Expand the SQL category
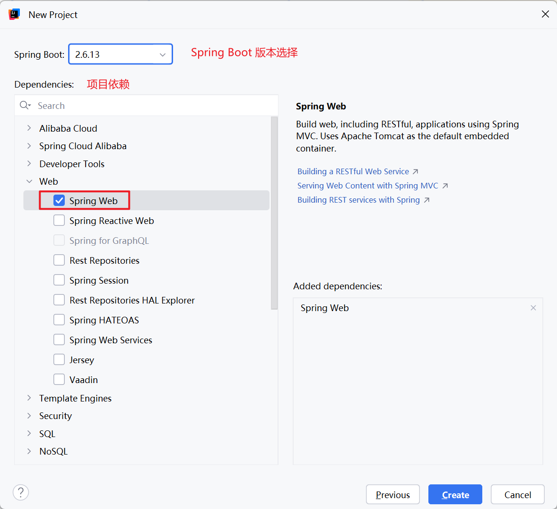This screenshot has width=557, height=509. click(x=29, y=434)
